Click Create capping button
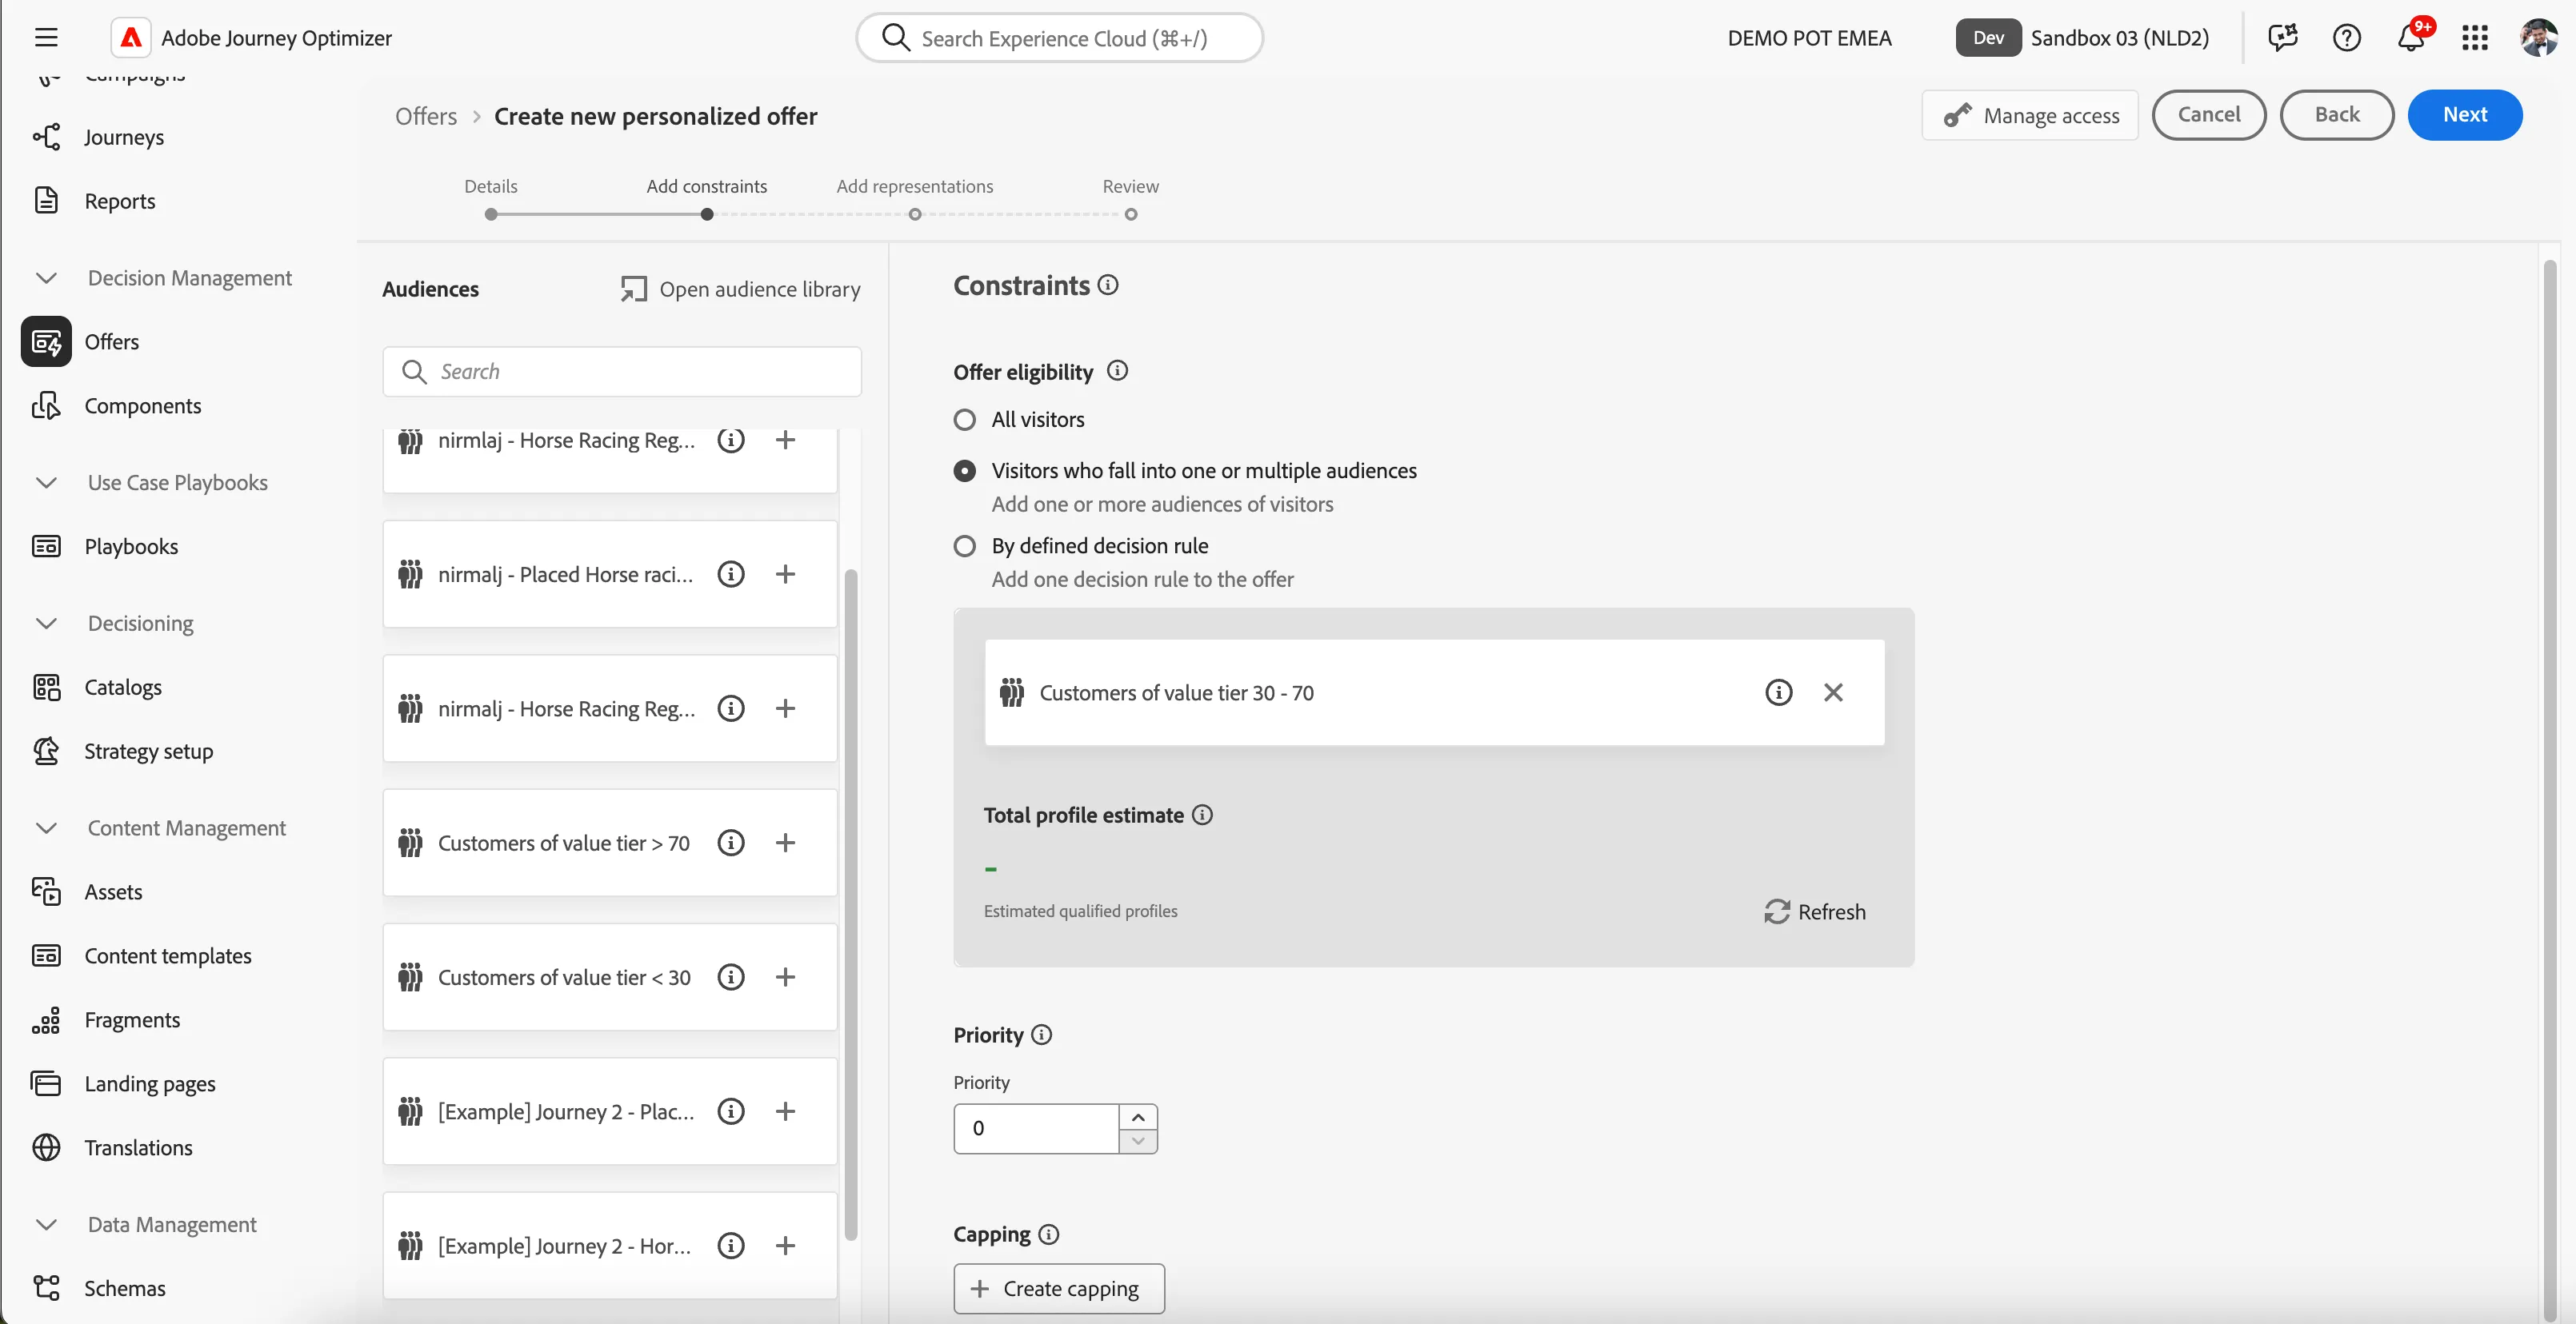2576x1324 pixels. point(1059,1288)
